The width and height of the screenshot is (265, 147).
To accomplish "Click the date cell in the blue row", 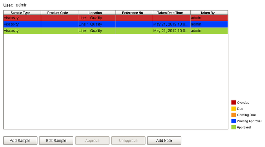I will click(x=171, y=24).
